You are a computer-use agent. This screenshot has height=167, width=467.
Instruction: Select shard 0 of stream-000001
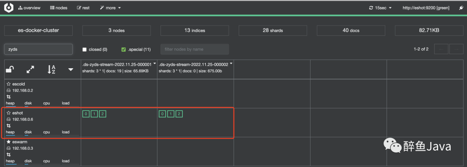(x=86, y=114)
